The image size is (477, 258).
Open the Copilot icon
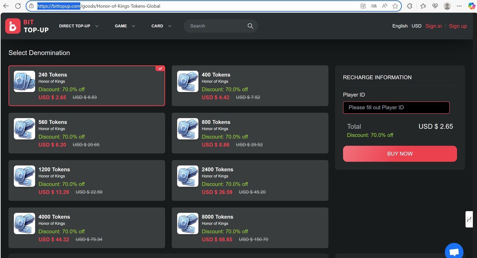click(x=471, y=6)
